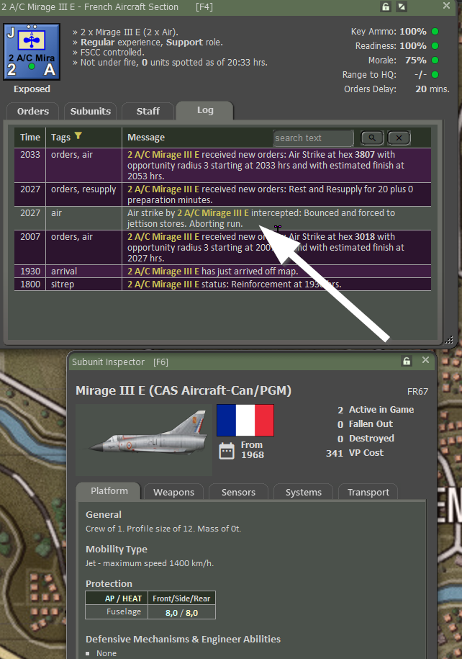Viewport: 462px width, 659px height.
Task: Select the Platform tab in Subunit Inspector
Action: point(109,491)
